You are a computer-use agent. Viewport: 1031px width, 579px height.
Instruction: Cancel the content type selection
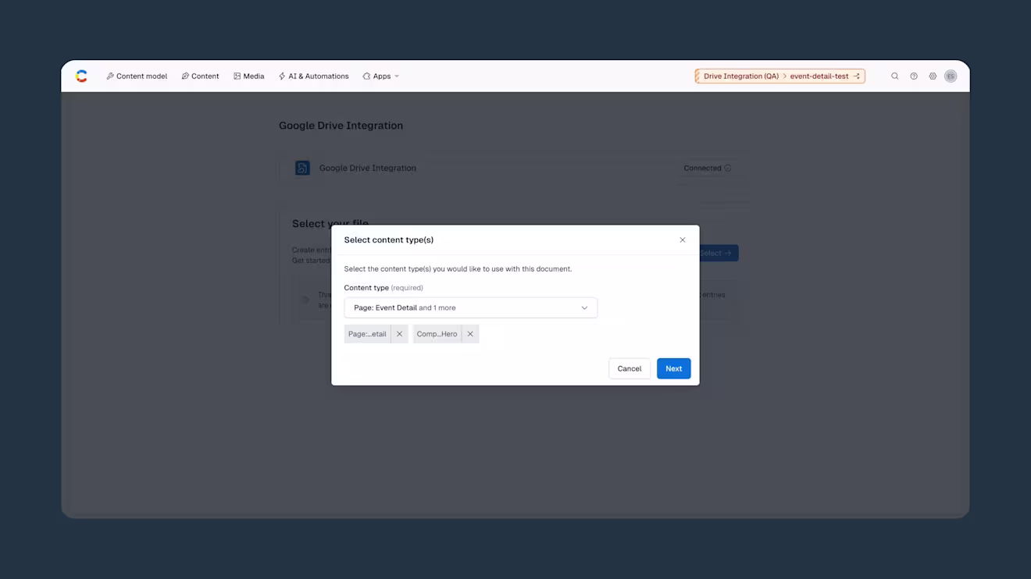(629, 368)
